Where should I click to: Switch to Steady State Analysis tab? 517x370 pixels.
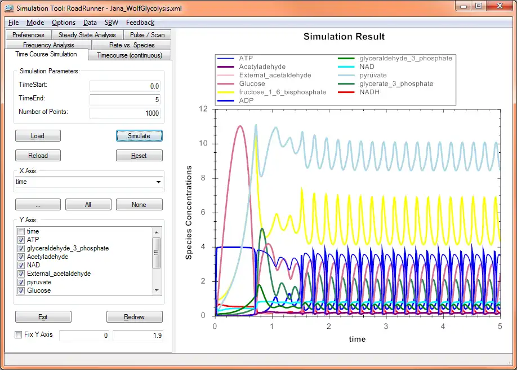(x=87, y=35)
